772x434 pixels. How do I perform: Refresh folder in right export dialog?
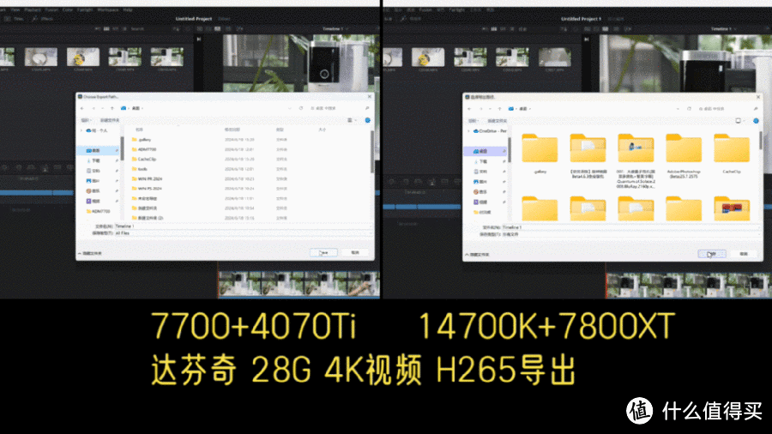689,109
